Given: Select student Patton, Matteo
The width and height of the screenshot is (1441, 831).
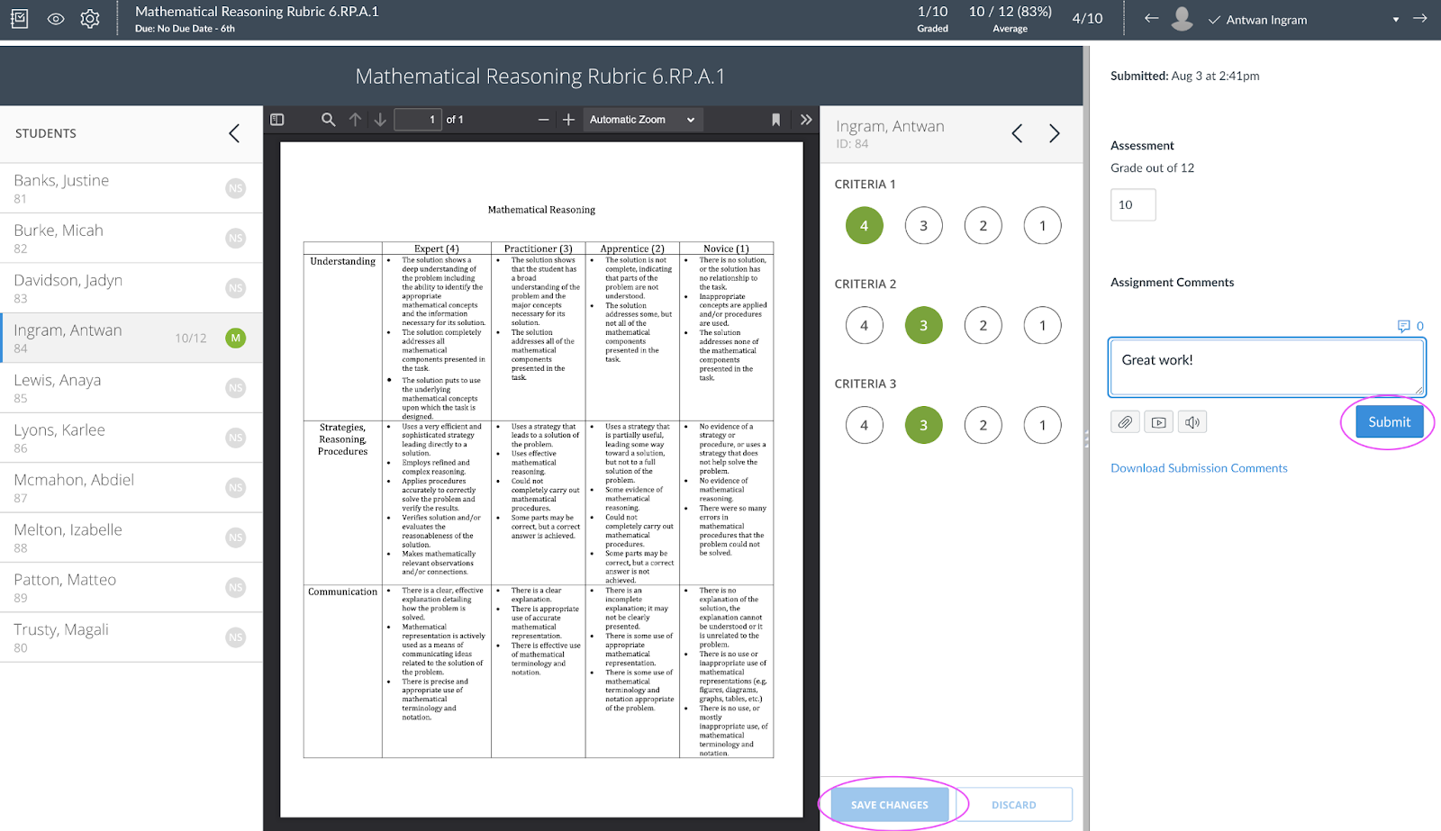Looking at the screenshot, I should point(131,588).
